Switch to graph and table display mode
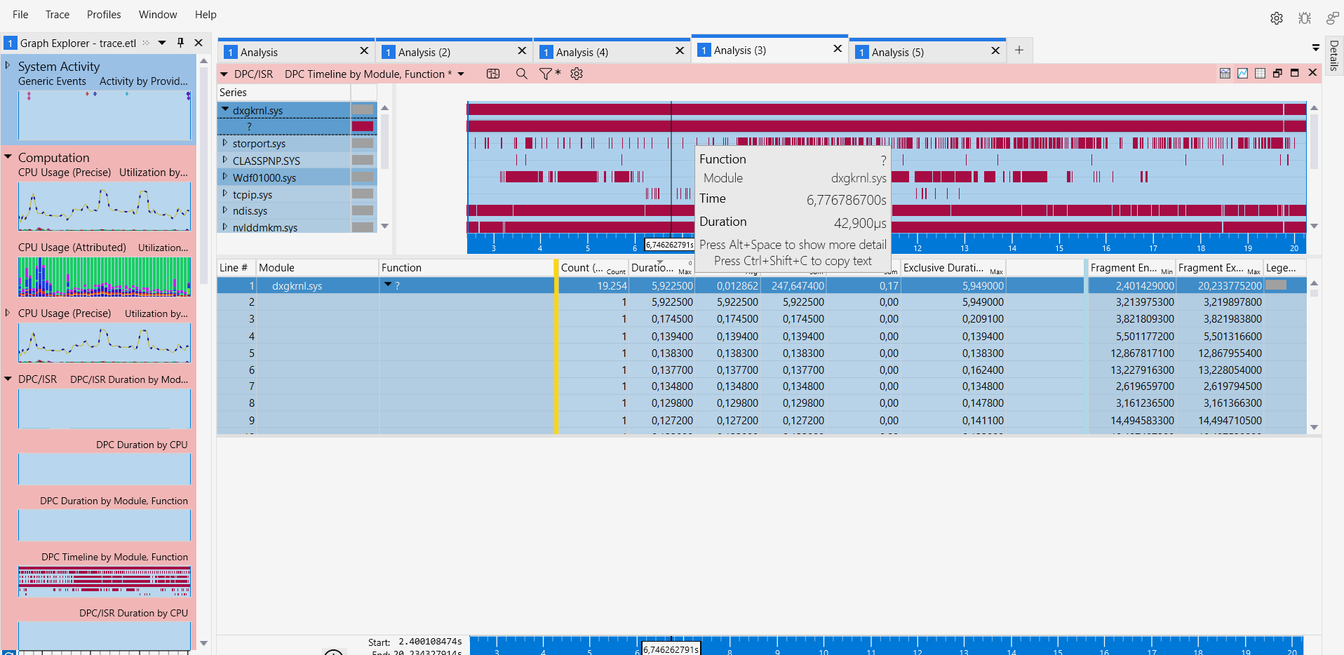The image size is (1344, 655). pyautogui.click(x=1225, y=73)
